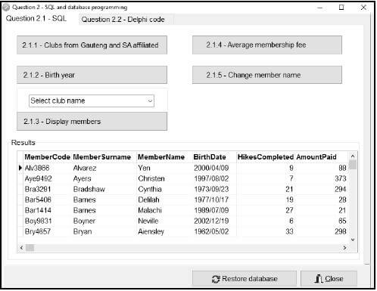The width and height of the screenshot is (377, 291).
Task: Click surname Bryan
Action: (x=83, y=231)
